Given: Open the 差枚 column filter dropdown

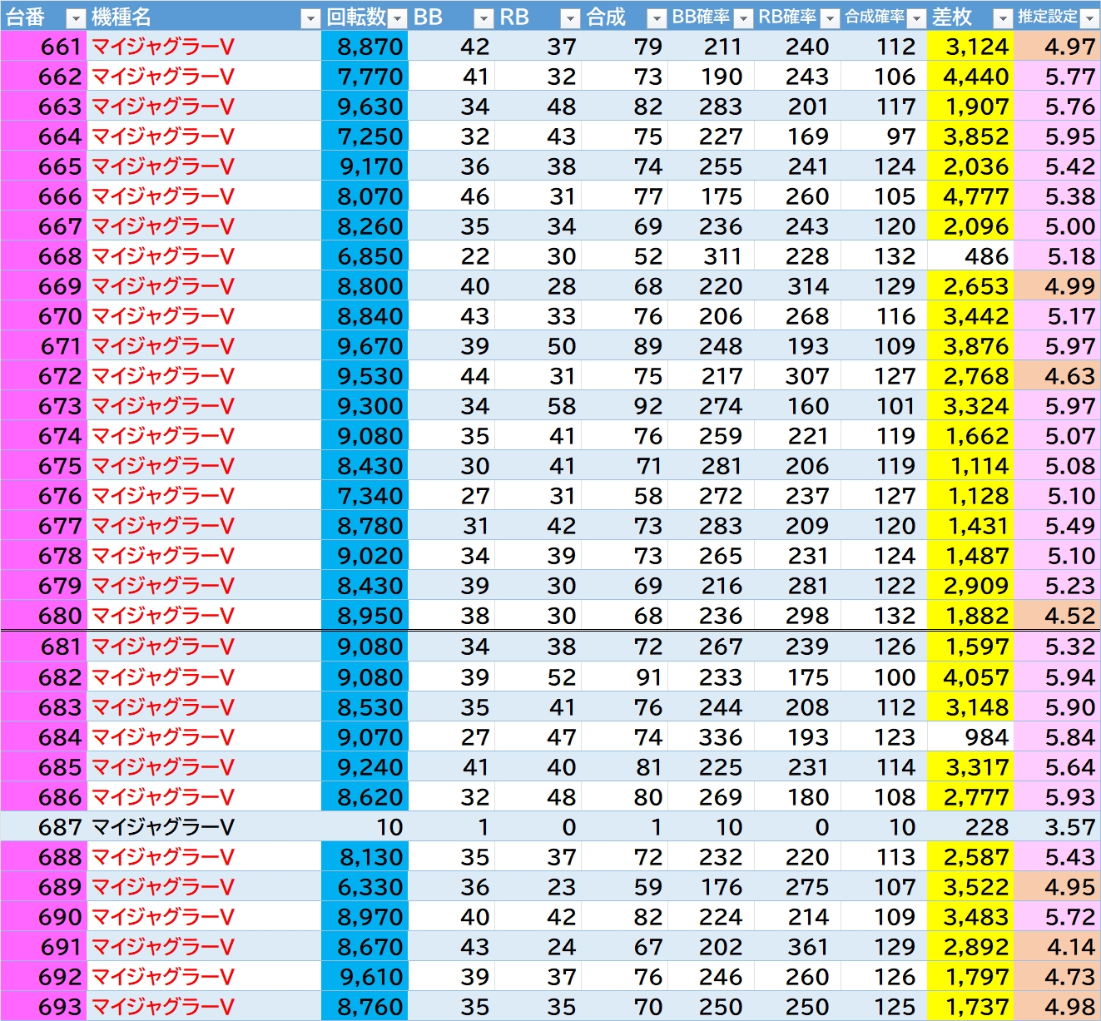Looking at the screenshot, I should tap(1004, 18).
